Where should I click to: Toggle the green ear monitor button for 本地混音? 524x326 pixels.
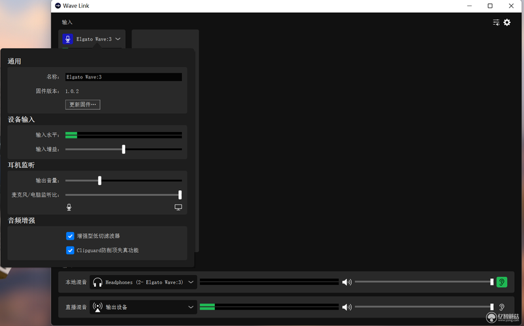(502, 282)
